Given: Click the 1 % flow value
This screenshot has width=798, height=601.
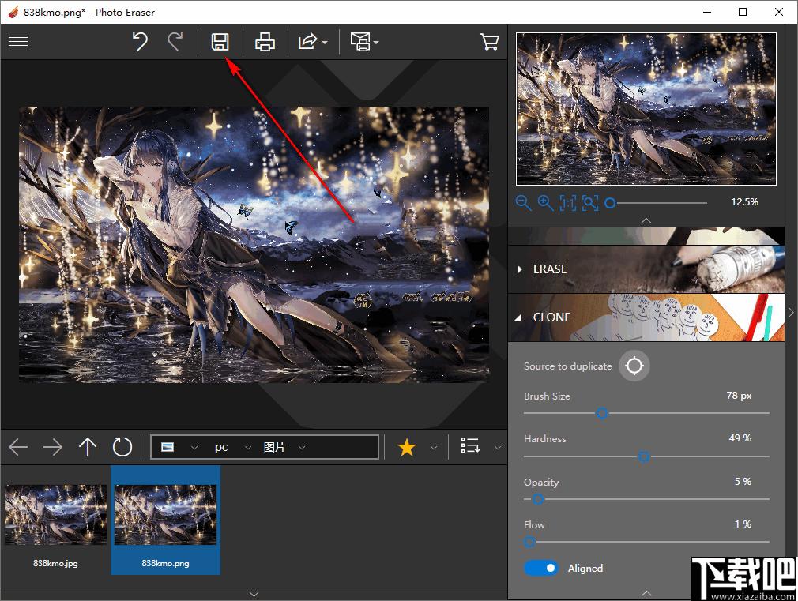Looking at the screenshot, I should (x=743, y=524).
